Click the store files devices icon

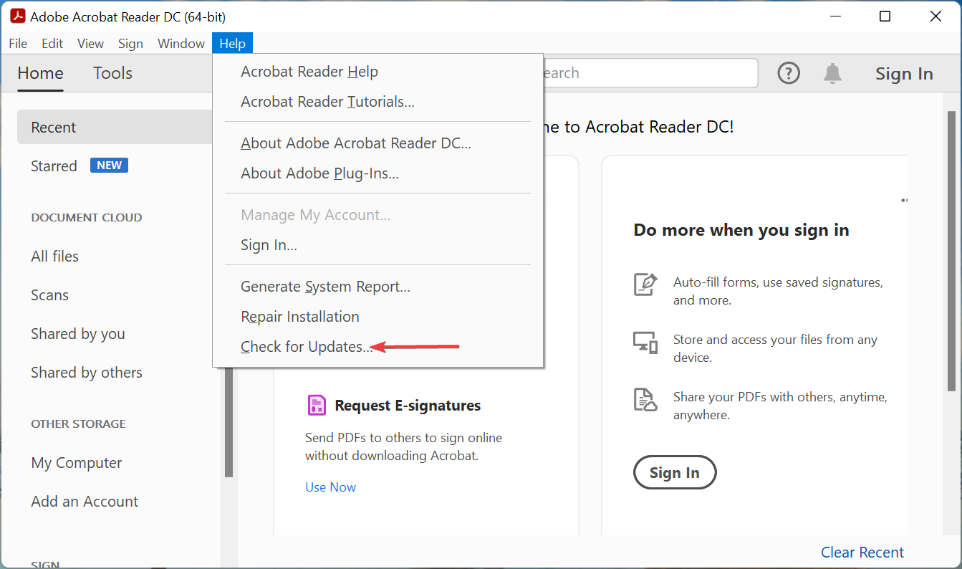point(645,342)
